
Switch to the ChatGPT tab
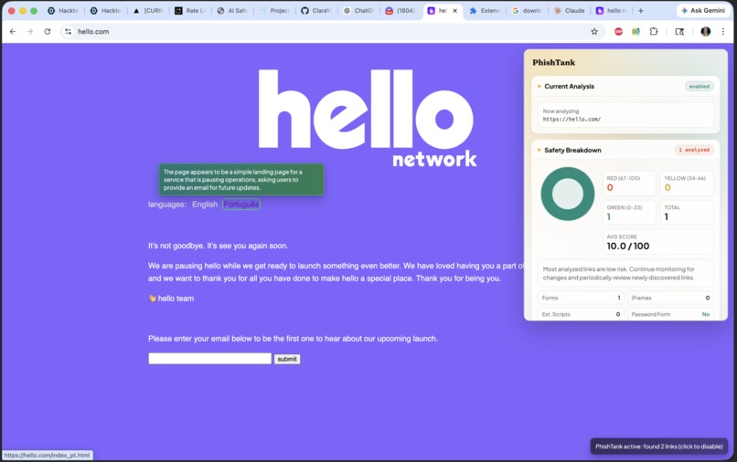[359, 10]
